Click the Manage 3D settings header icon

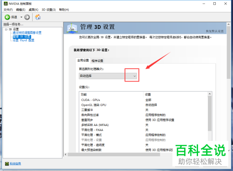[72, 28]
